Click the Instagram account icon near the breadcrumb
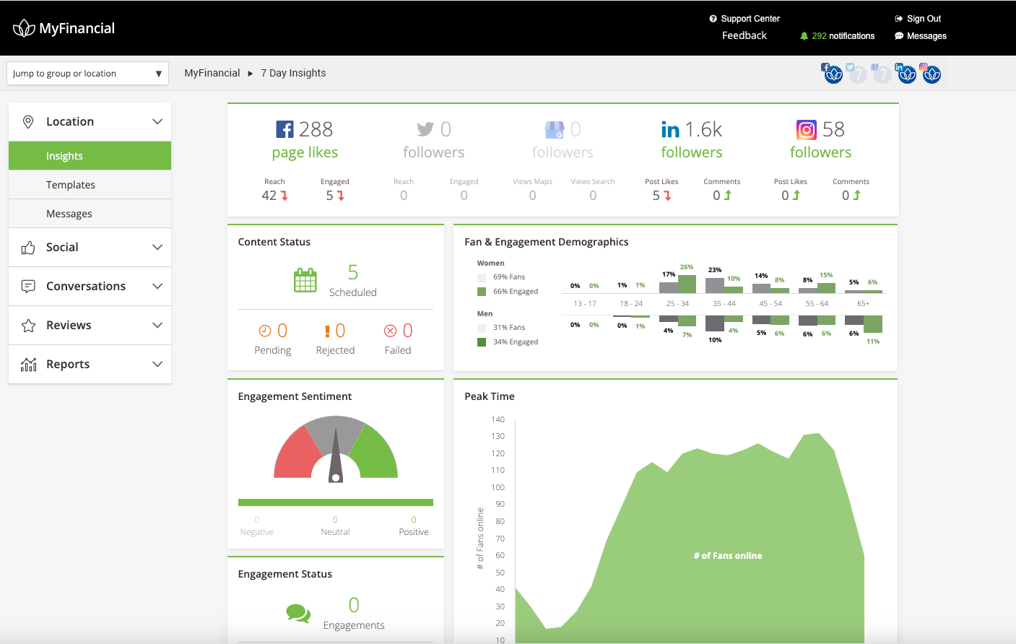Viewport: 1016px width, 644px height. coord(932,73)
